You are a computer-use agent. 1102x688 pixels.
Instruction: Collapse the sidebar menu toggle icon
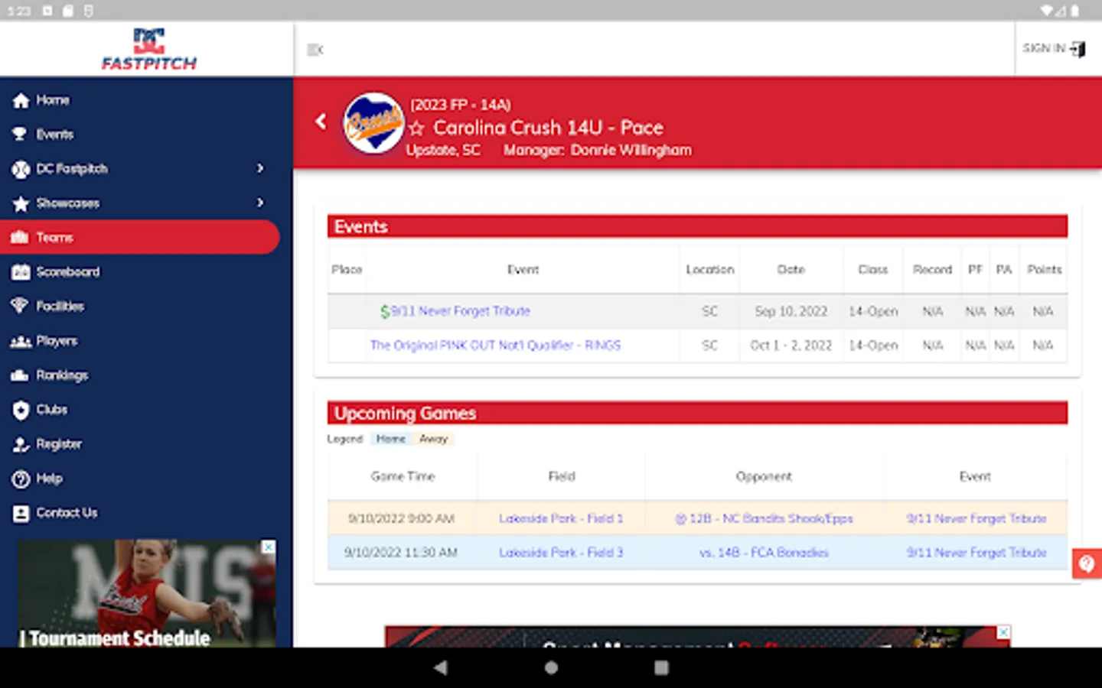click(315, 50)
